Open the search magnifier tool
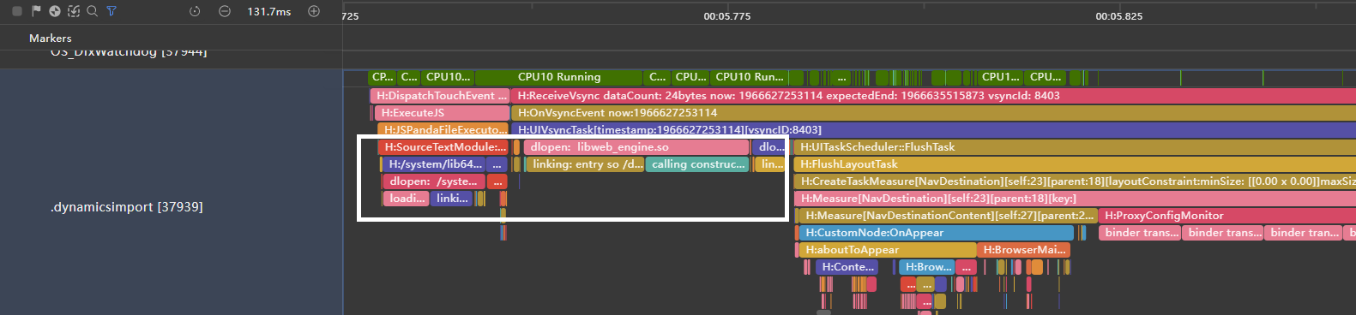The width and height of the screenshot is (1356, 315). point(92,11)
